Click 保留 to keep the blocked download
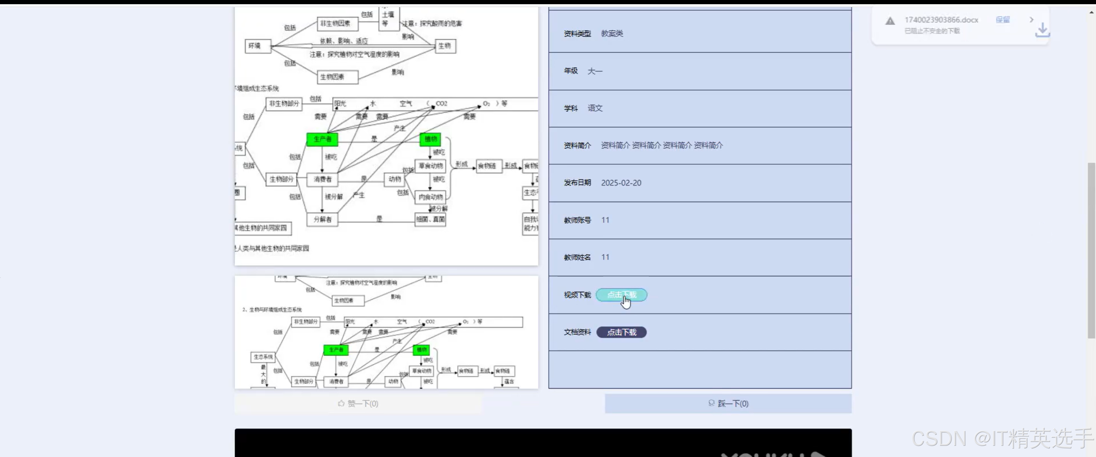 [x=1002, y=20]
